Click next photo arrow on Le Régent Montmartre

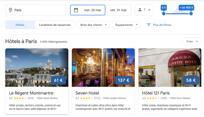point(65,70)
